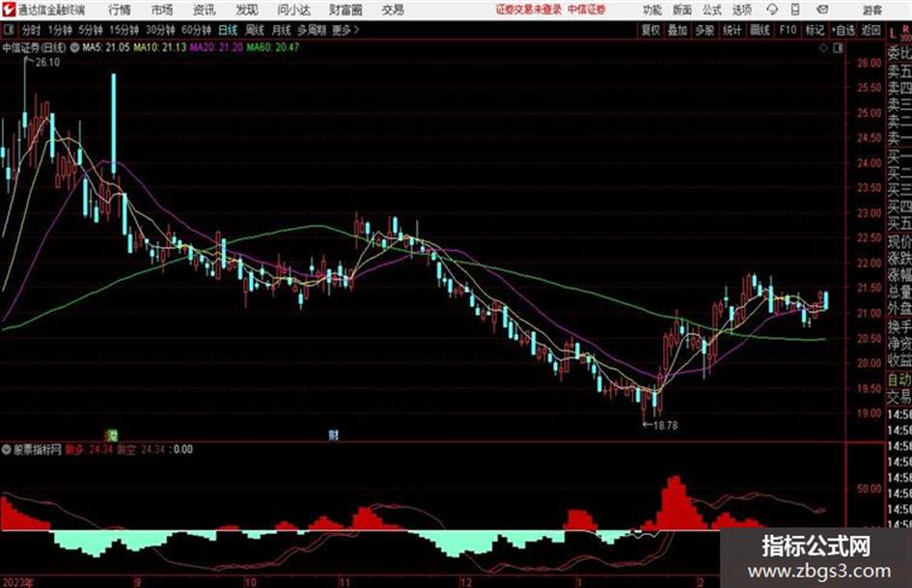
Task: Open the 公式 menu
Action: [712, 10]
